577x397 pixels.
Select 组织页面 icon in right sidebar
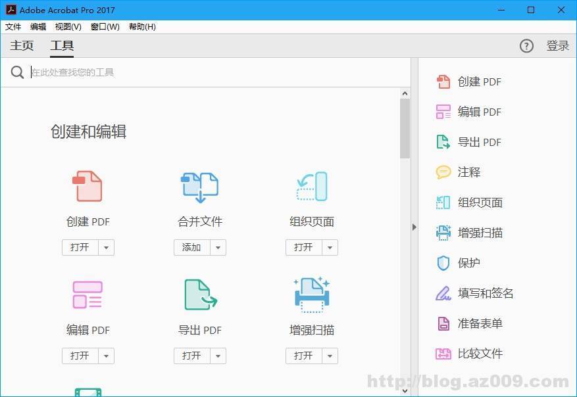(x=443, y=202)
